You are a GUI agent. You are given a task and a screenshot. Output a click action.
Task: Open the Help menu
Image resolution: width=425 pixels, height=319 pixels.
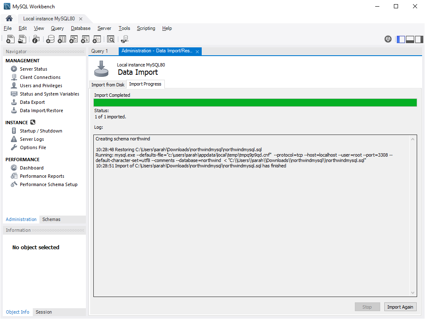pyautogui.click(x=167, y=28)
